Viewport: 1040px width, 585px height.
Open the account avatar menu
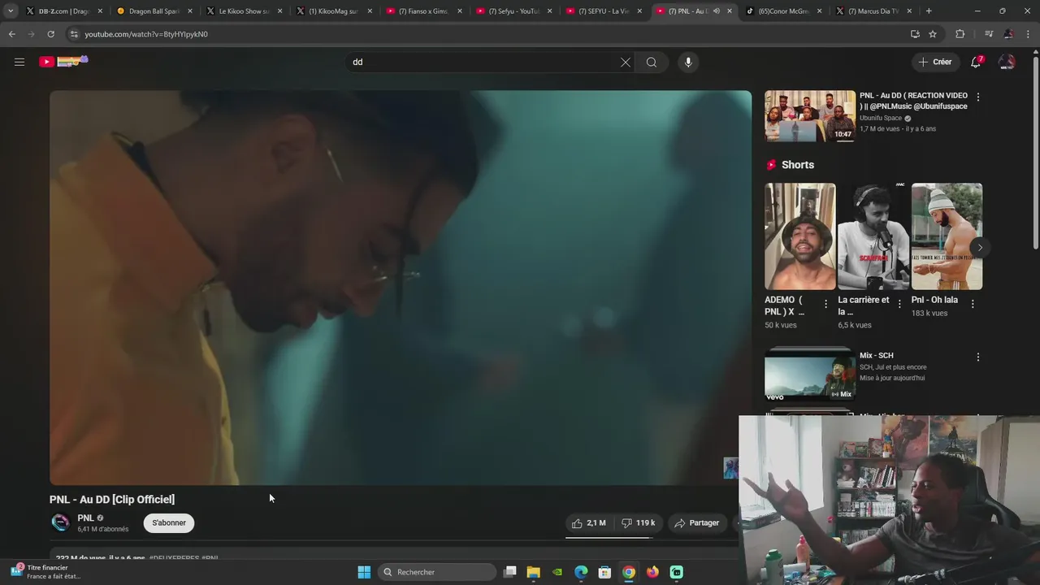pos(1007,62)
